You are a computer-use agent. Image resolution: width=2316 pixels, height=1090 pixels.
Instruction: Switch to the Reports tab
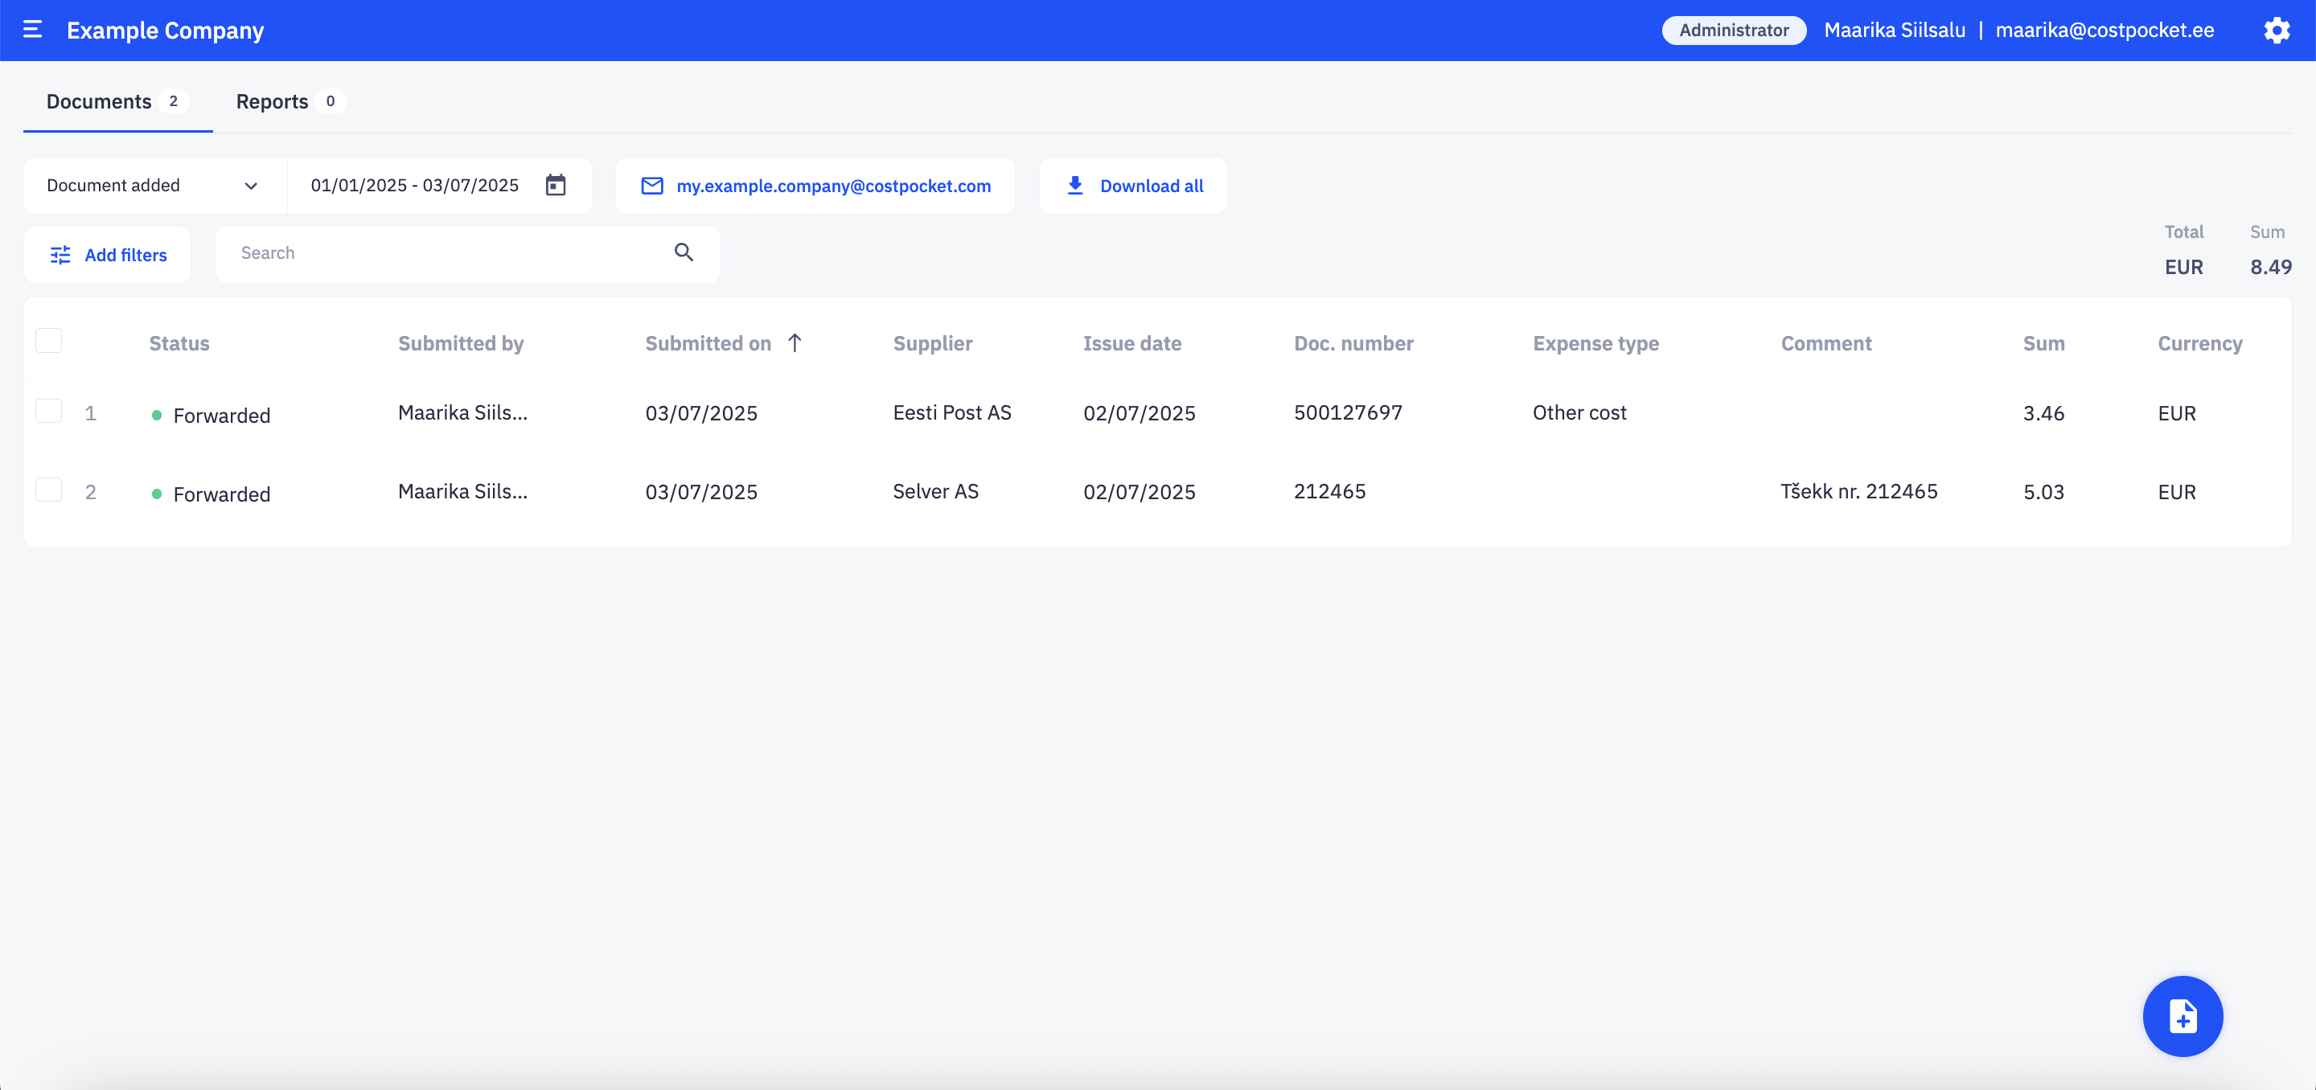tap(289, 101)
